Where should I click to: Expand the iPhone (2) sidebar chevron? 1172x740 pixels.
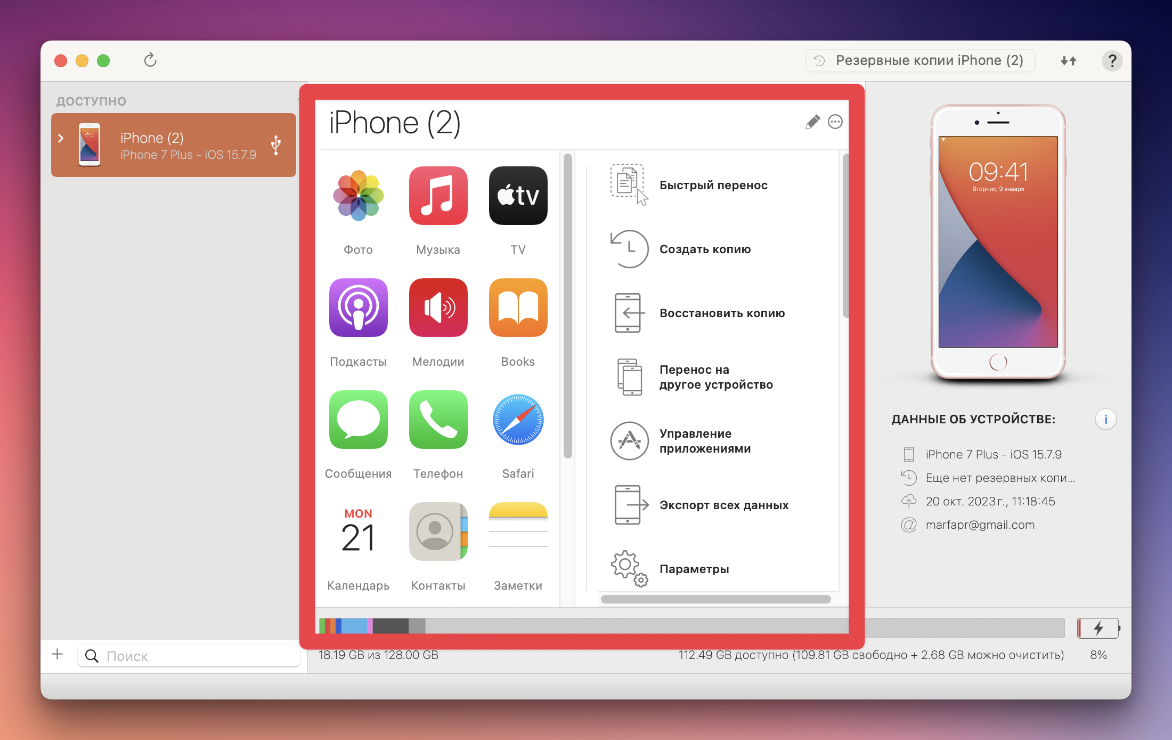click(61, 139)
